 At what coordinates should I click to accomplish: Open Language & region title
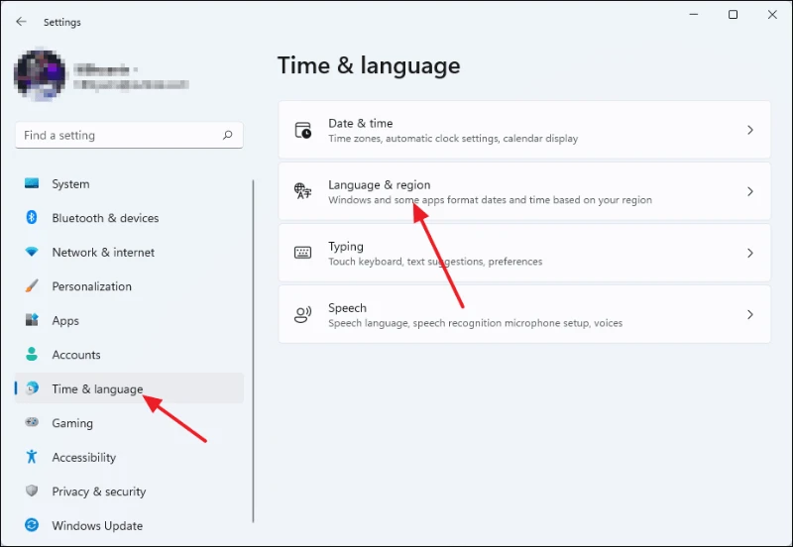pyautogui.click(x=380, y=185)
